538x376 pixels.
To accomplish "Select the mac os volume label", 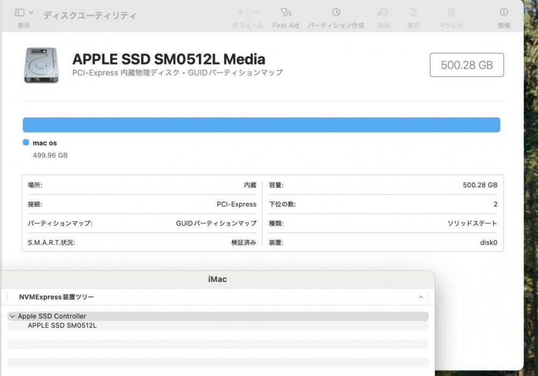I will click(x=45, y=143).
